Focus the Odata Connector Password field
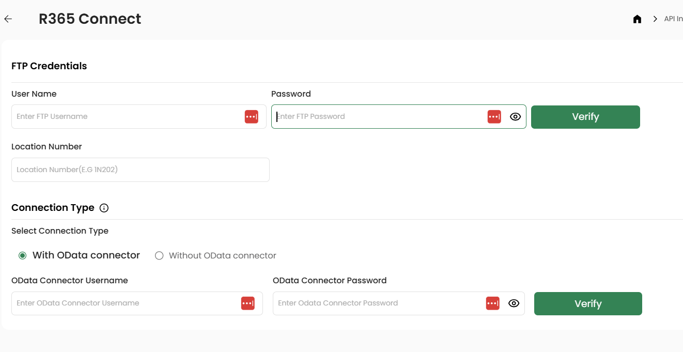683x352 pixels. tap(399, 303)
